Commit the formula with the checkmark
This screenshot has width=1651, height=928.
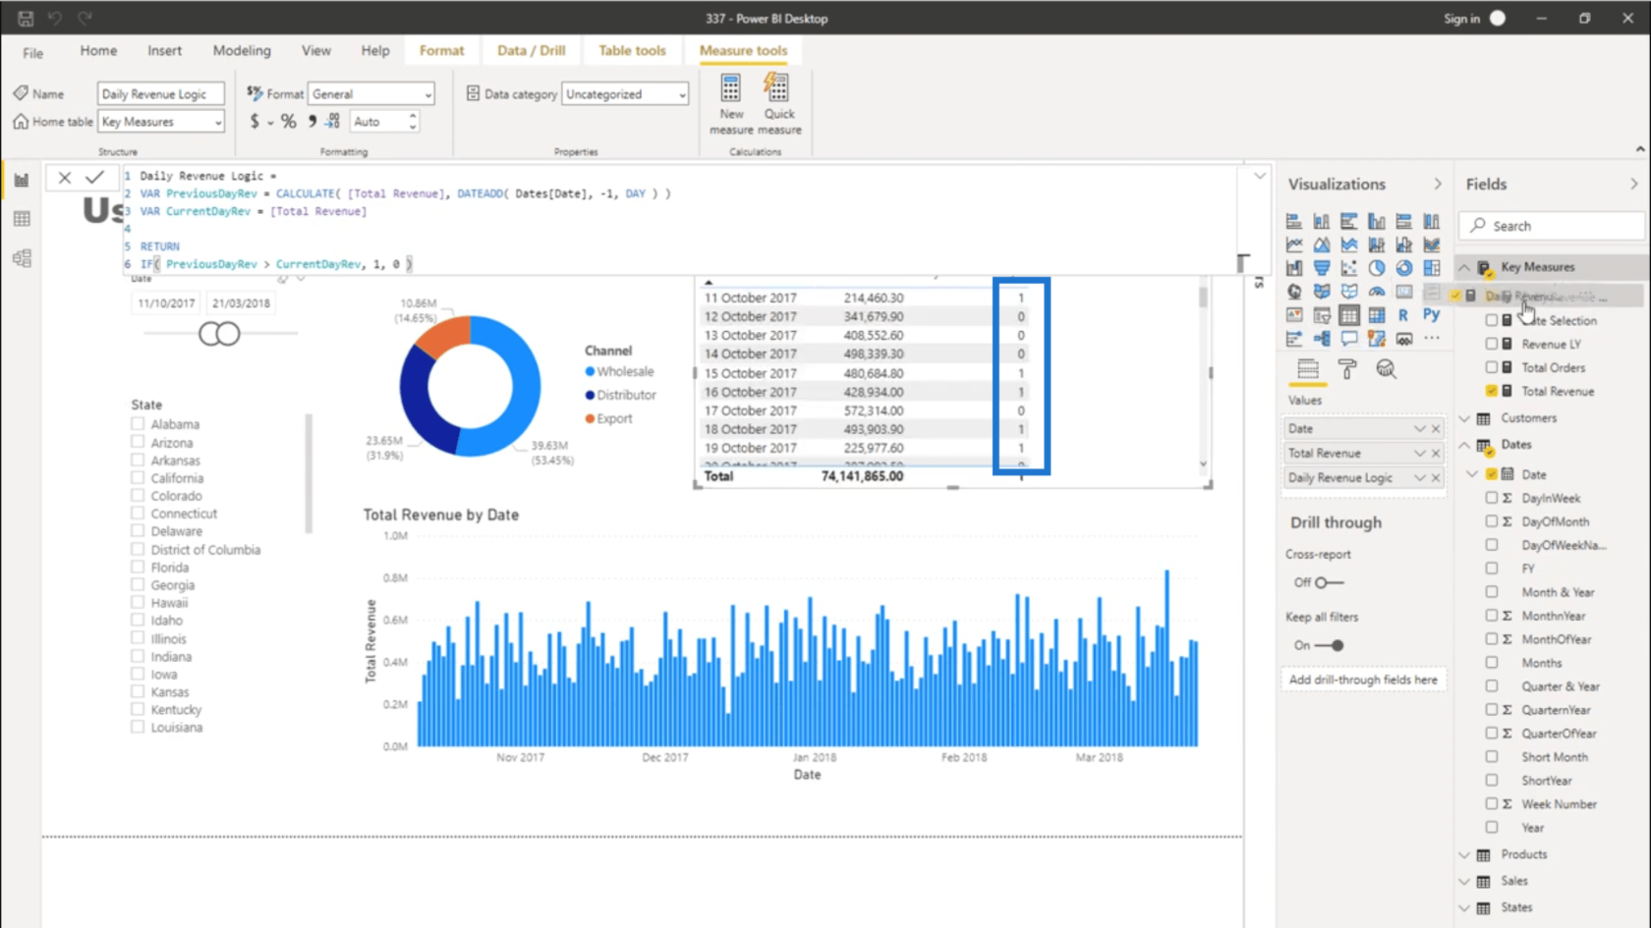[x=94, y=177]
